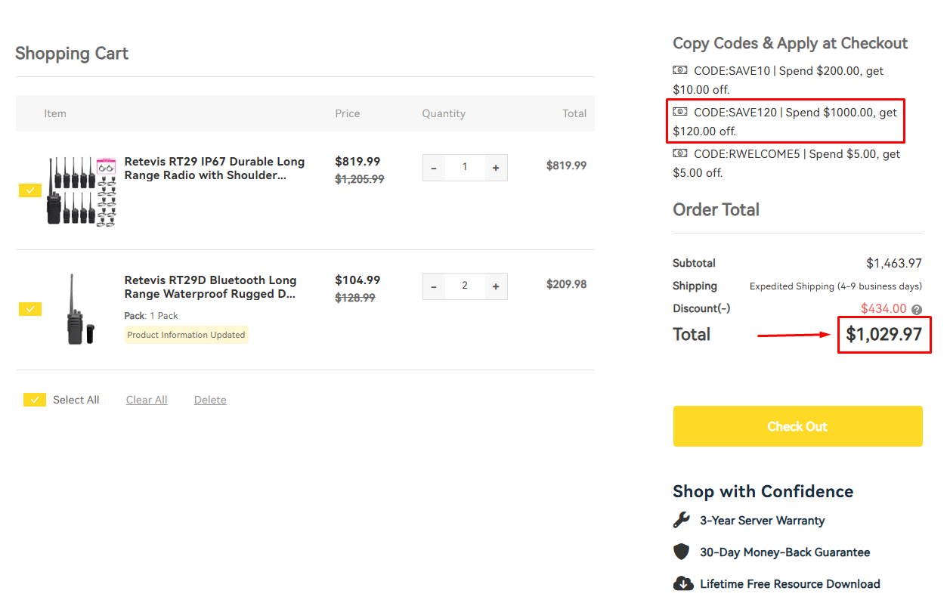Click the CODE:RWELCOME5 coupon text
The width and height of the screenshot is (950, 600).
tap(787, 163)
